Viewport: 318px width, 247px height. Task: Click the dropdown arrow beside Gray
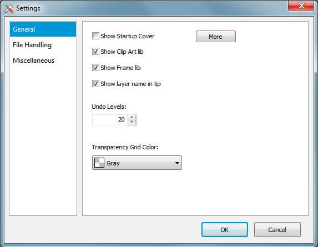coord(177,163)
